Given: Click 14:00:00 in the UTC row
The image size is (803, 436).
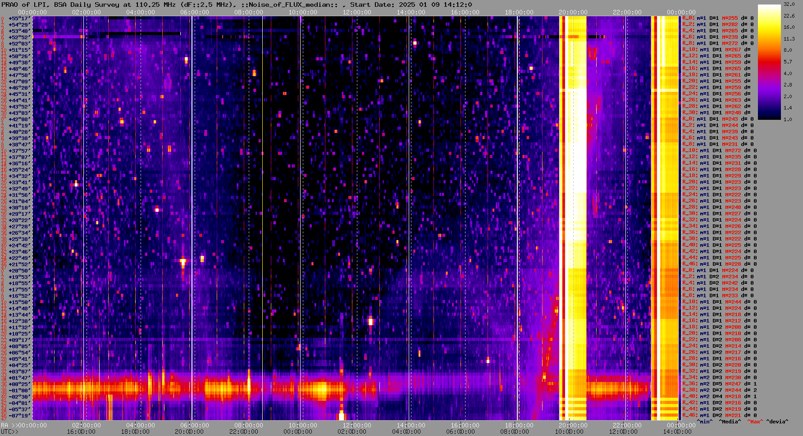Looking at the screenshot, I should click(677, 431).
